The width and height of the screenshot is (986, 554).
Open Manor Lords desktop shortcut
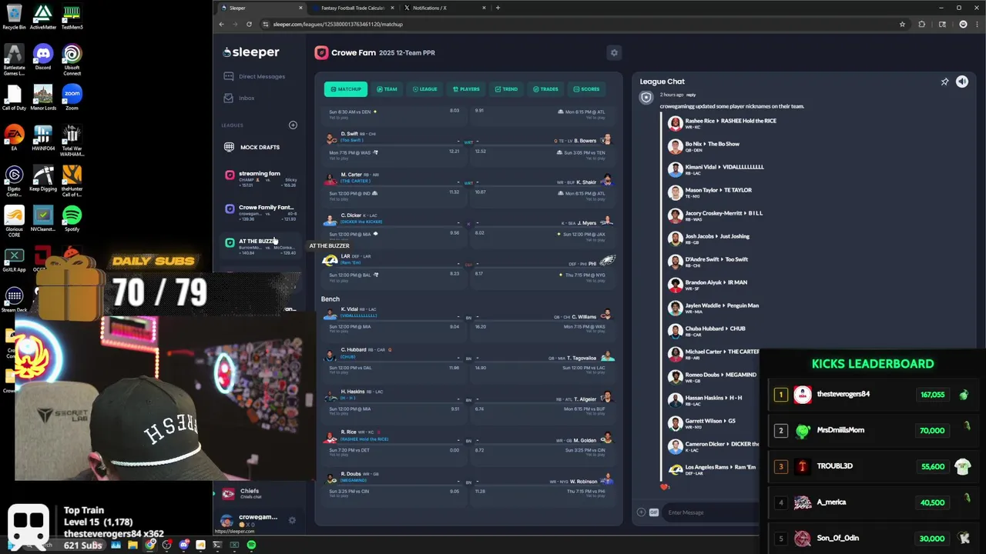[x=43, y=98]
